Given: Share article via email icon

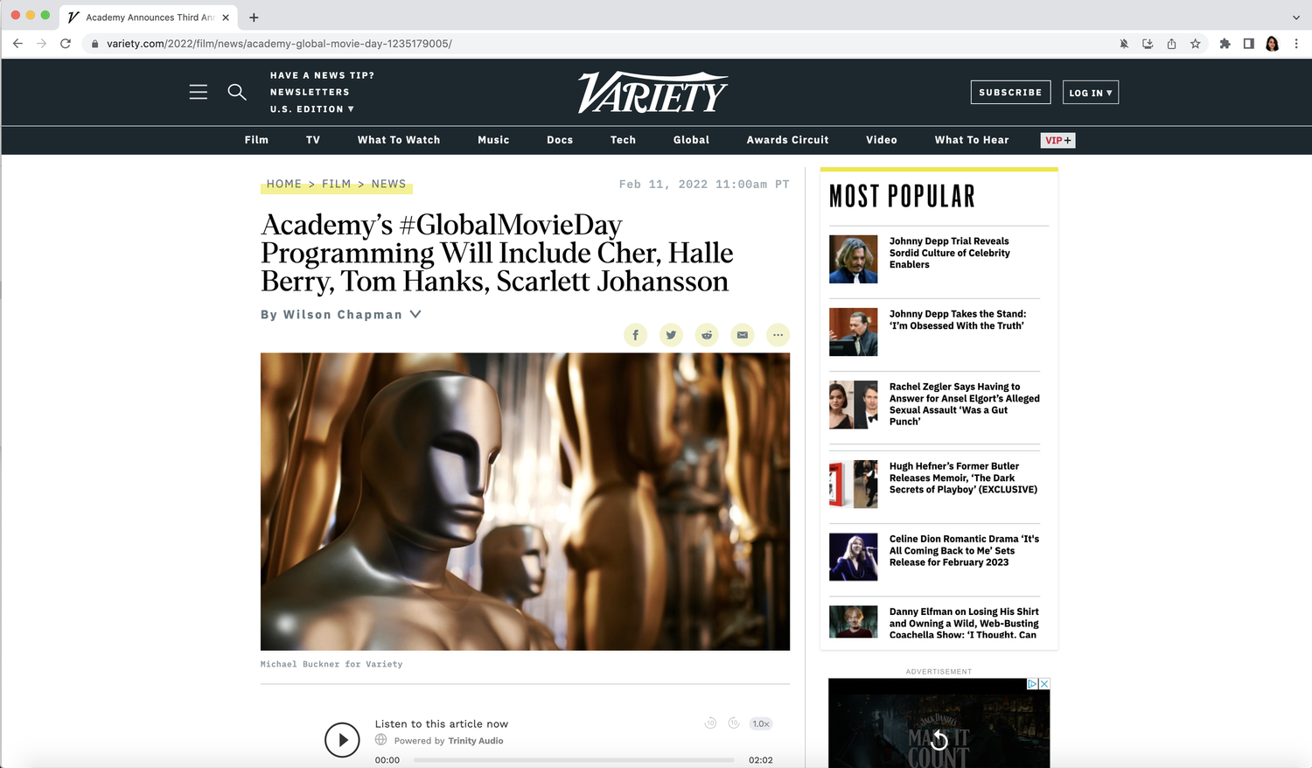Looking at the screenshot, I should (743, 335).
